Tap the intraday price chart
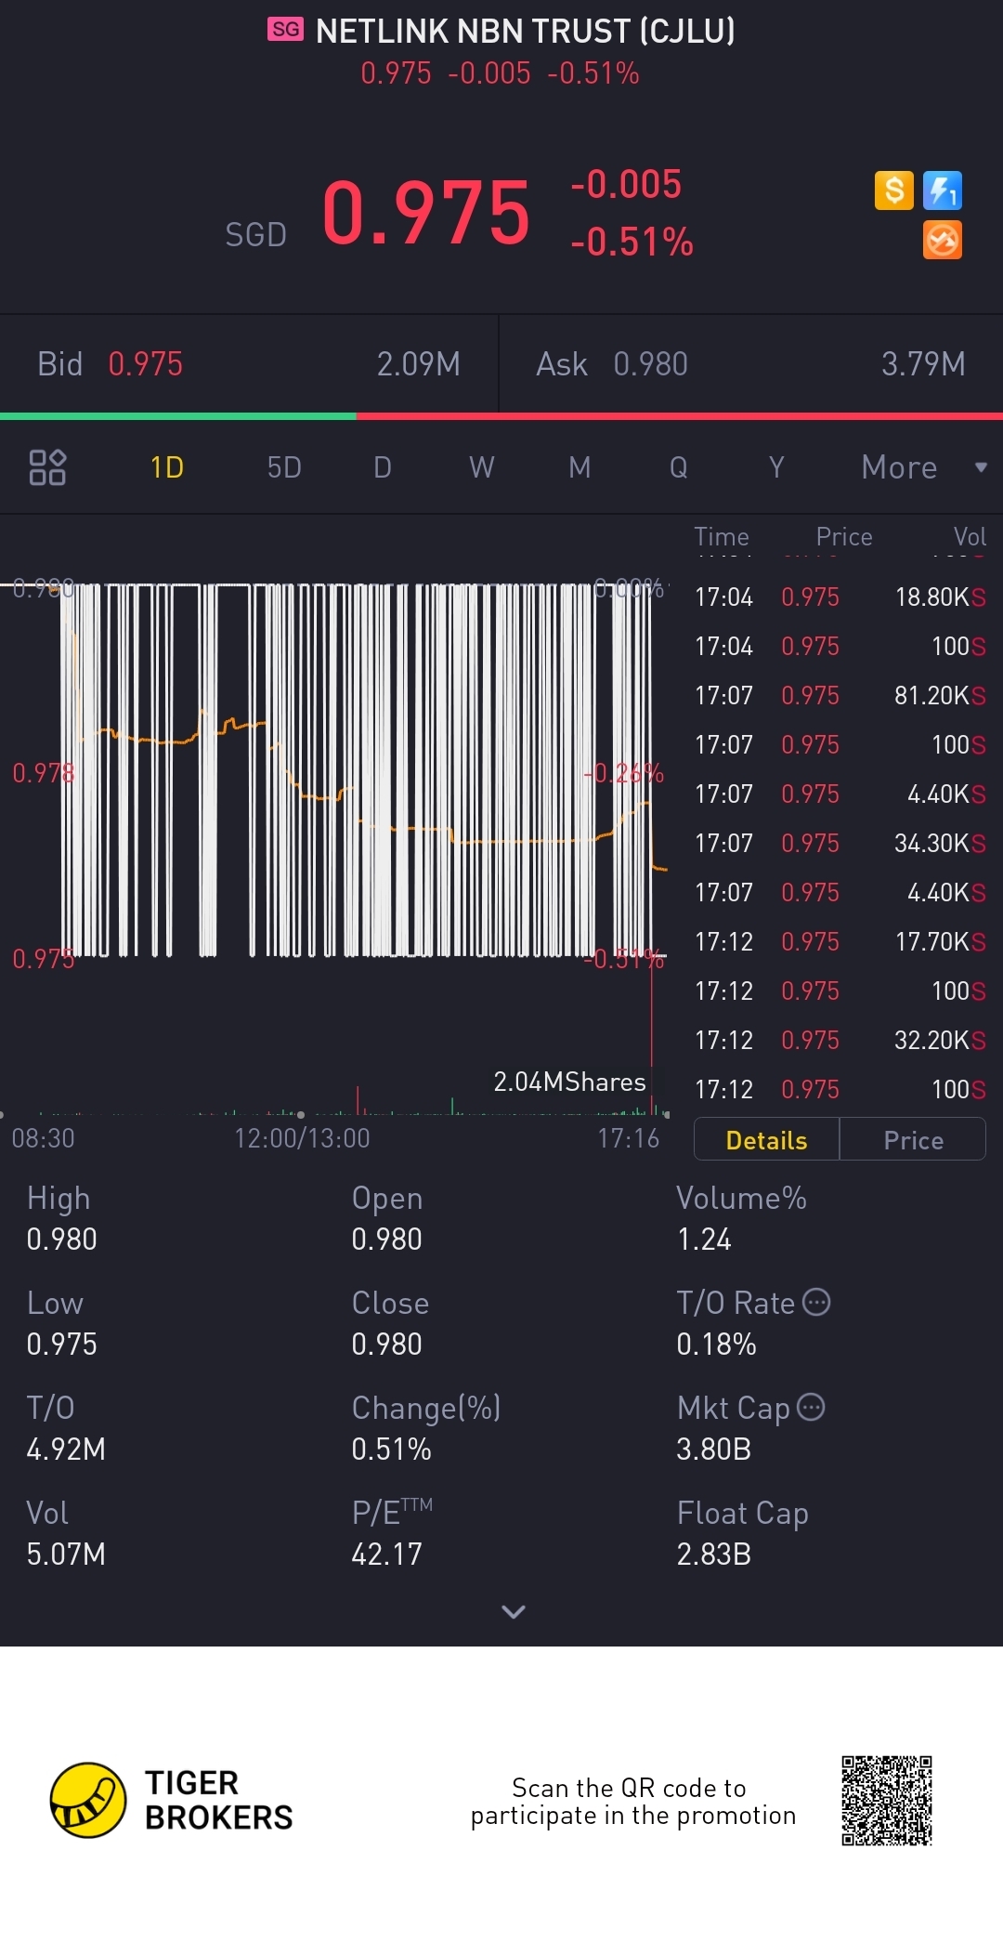 tap(334, 771)
